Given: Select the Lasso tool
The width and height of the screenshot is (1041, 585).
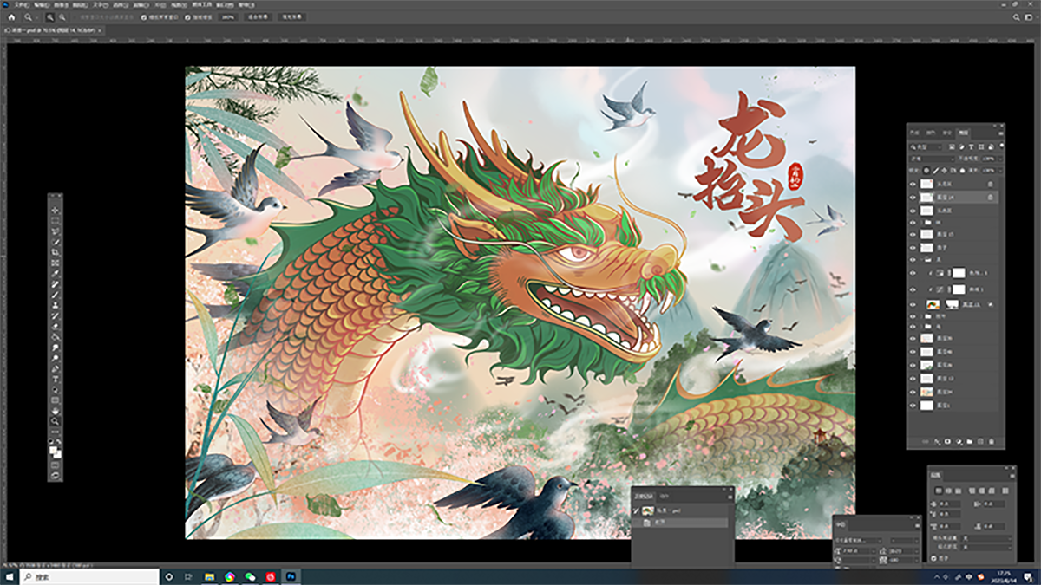Looking at the screenshot, I should tap(55, 231).
